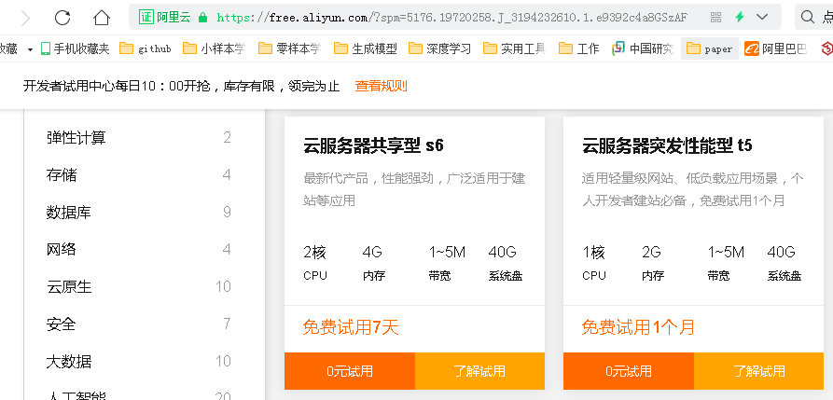Click the green padlock security icon
Screen dimensions: 833x400
point(202,18)
